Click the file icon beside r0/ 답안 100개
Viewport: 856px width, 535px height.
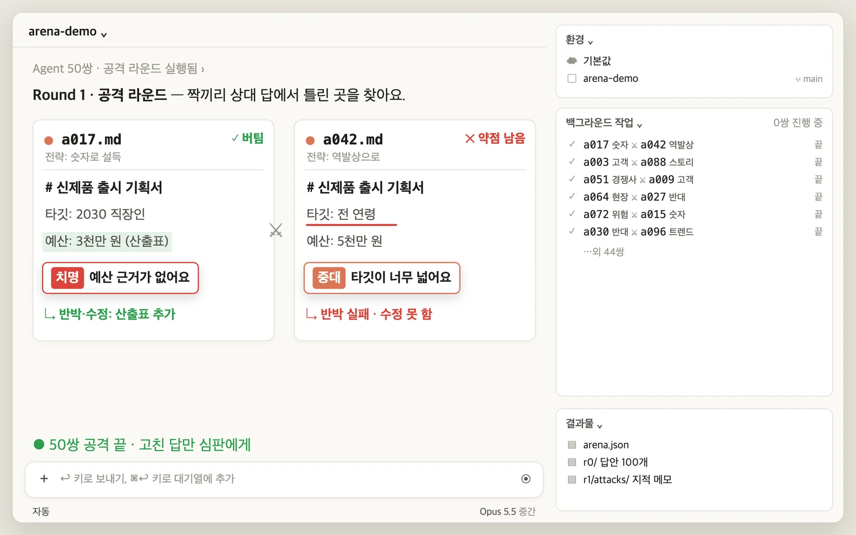(572, 462)
